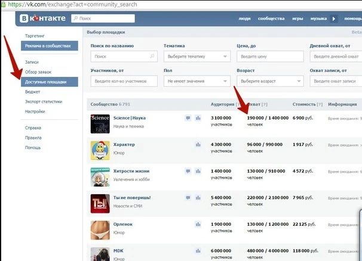Screen dimensions: 362x261
Task: Select Реклама в сообществах tab
Action: click(x=50, y=46)
